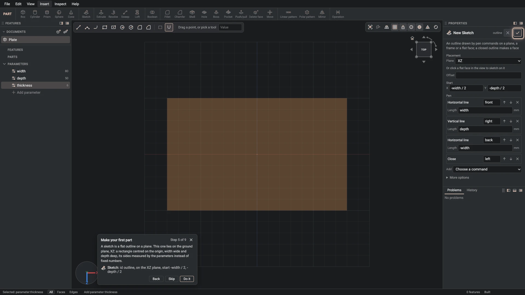The width and height of the screenshot is (525, 295).
Task: Open the Choose a command dropdown
Action: point(487,169)
